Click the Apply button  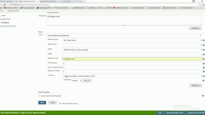pyautogui.click(x=53, y=103)
